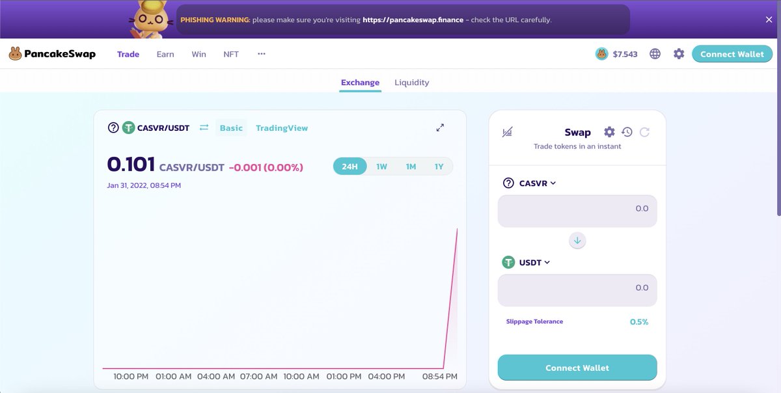Click the Jan 31, 2022, 08:54 PM date
Image resolution: width=781 pixels, height=393 pixels.
(144, 185)
